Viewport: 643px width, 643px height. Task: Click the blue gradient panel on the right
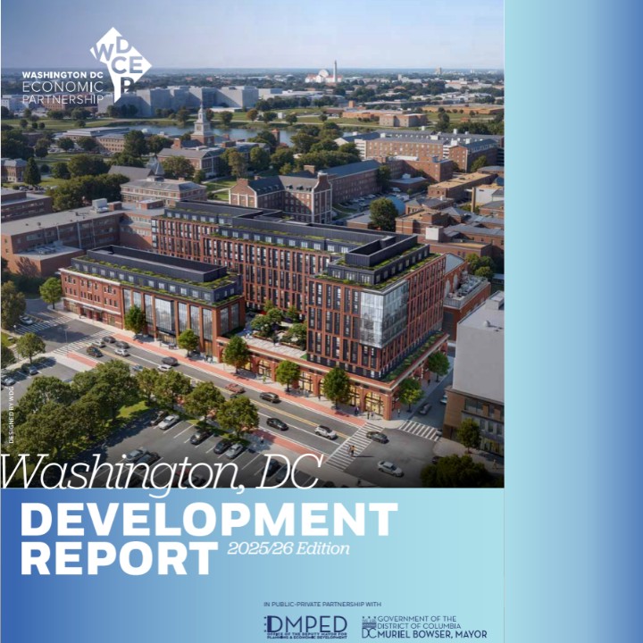(573, 321)
